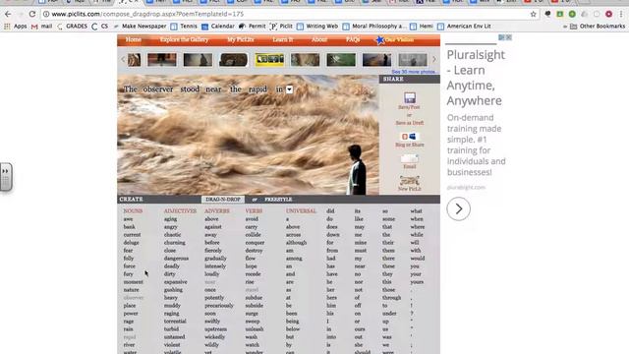Open the mail bookmark

click(x=41, y=27)
